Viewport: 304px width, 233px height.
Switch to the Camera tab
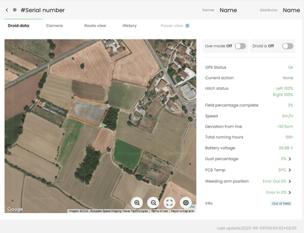tap(54, 26)
